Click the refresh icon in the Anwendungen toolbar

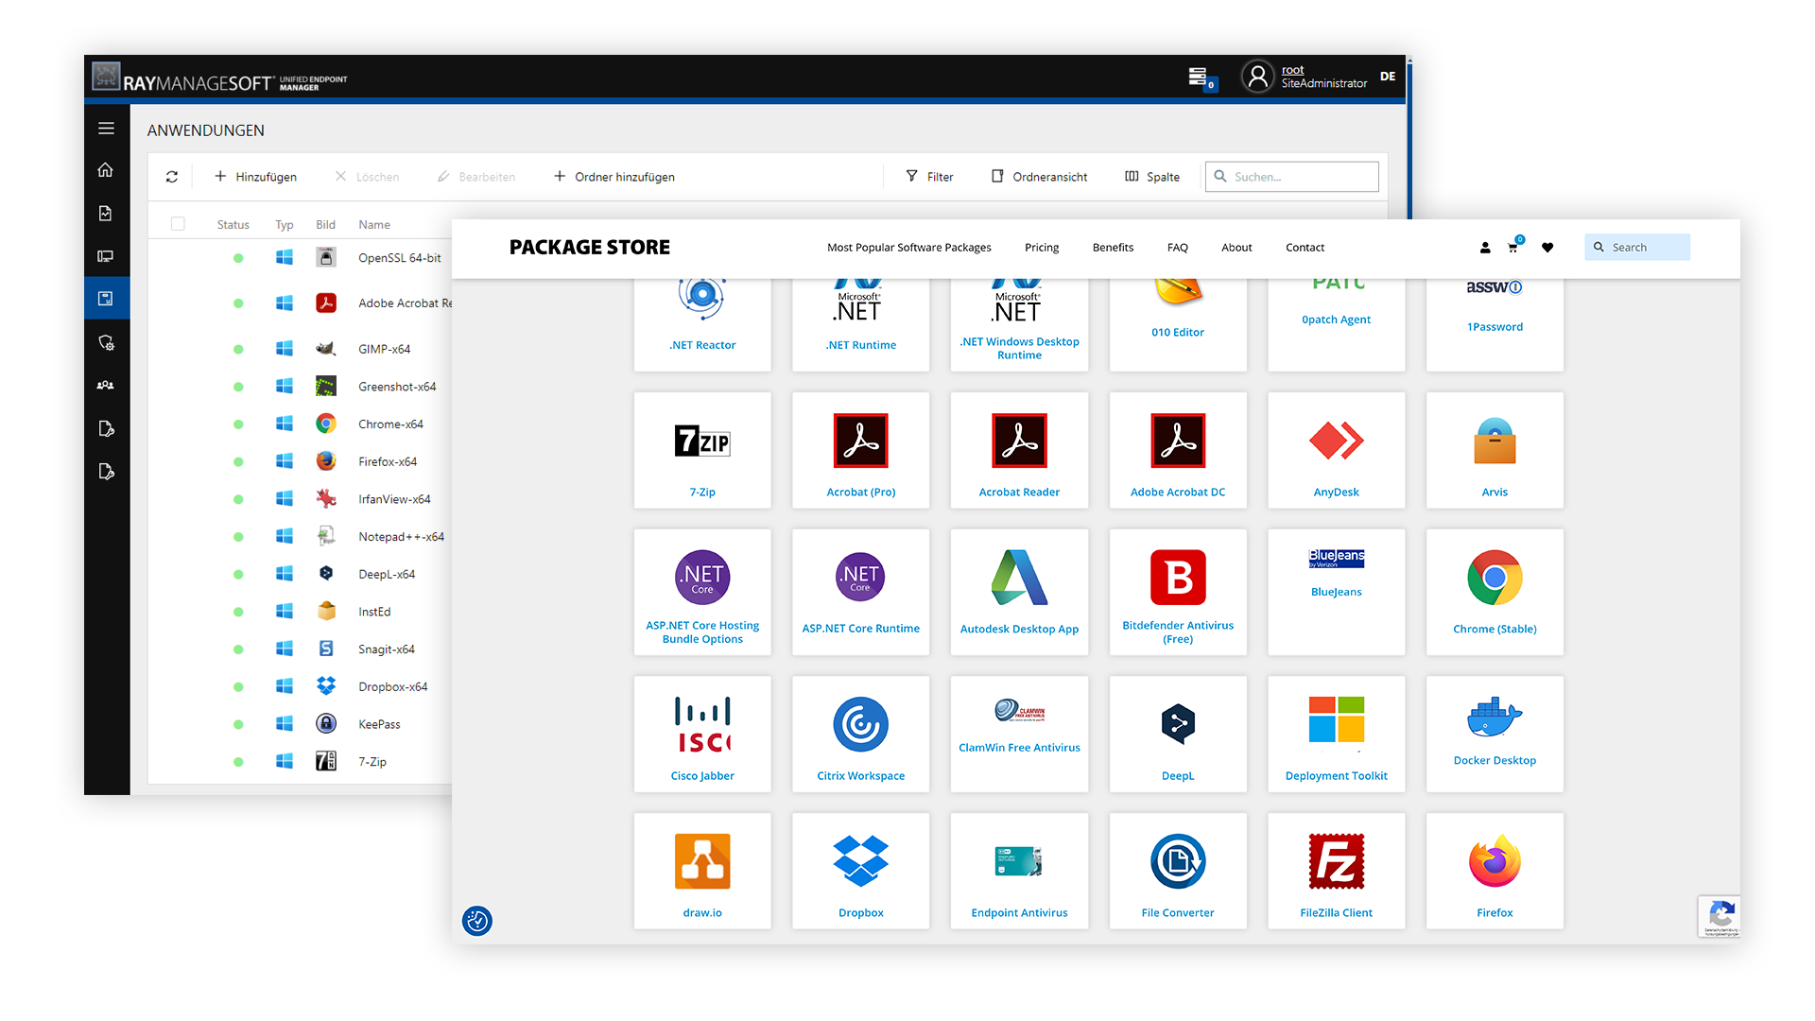(x=172, y=177)
